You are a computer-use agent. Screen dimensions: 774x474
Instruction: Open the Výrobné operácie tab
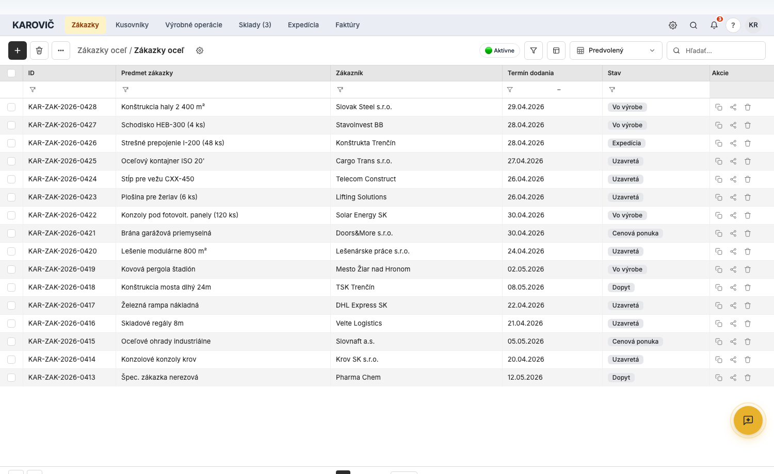pos(193,25)
